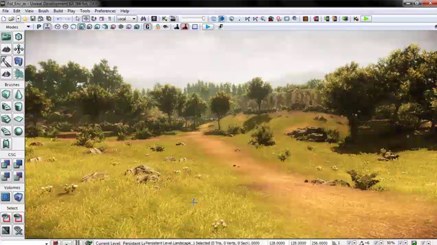Screen dimensions: 437x245
Task: Open the Local coordinate system dropdown
Action: point(126,19)
